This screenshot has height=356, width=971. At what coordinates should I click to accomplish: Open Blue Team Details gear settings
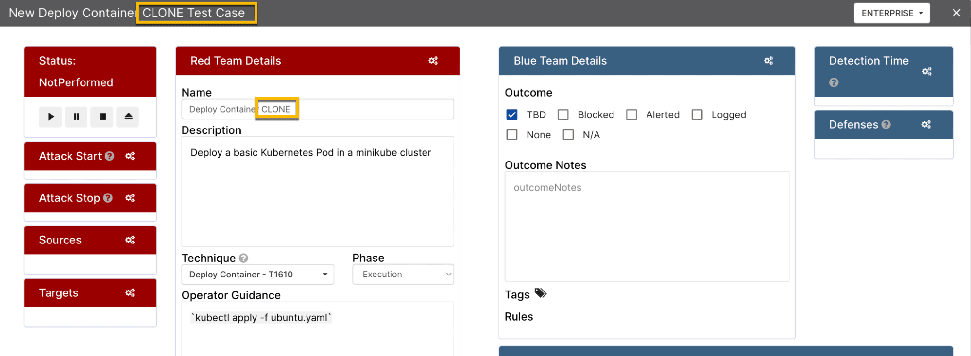(768, 61)
